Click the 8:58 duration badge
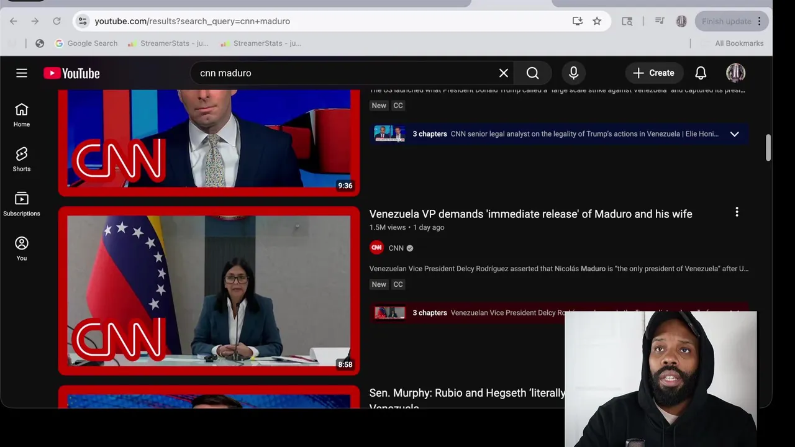This screenshot has height=447, width=795. 345,364
